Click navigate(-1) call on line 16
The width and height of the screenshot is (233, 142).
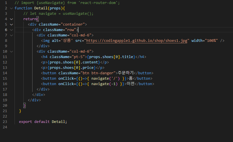[104, 84]
